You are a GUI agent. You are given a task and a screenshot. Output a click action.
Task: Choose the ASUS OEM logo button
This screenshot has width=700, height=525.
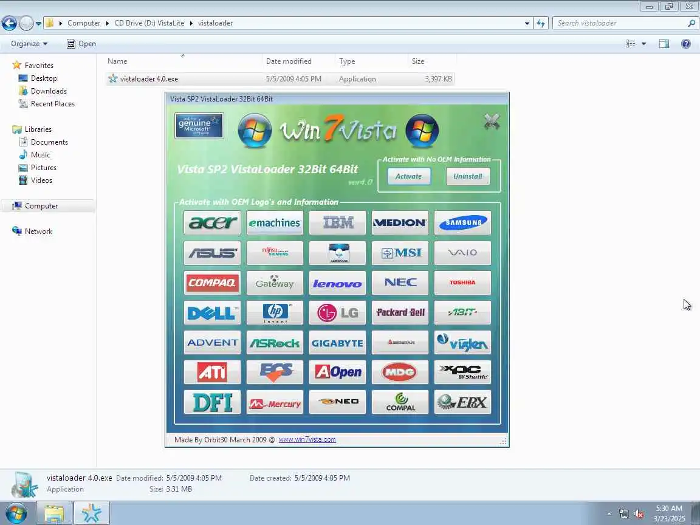click(x=212, y=253)
